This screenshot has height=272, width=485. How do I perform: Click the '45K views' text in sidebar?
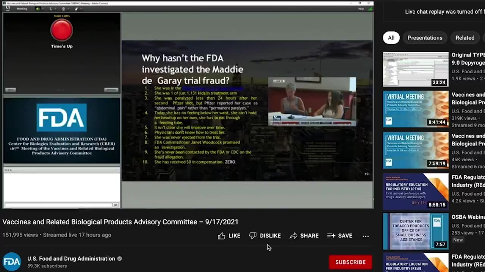[462, 159]
